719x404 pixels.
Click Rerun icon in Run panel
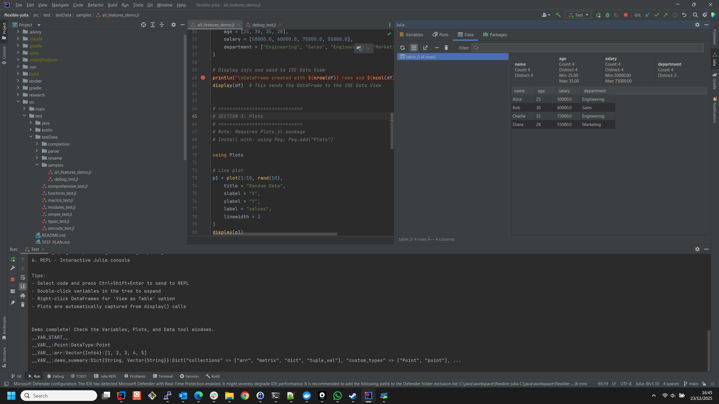pos(13,259)
